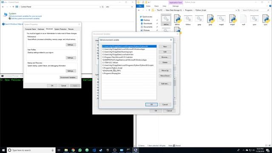Open the Explorer View ribbon tab
This screenshot has width=272, height=153.
(x=164, y=6)
